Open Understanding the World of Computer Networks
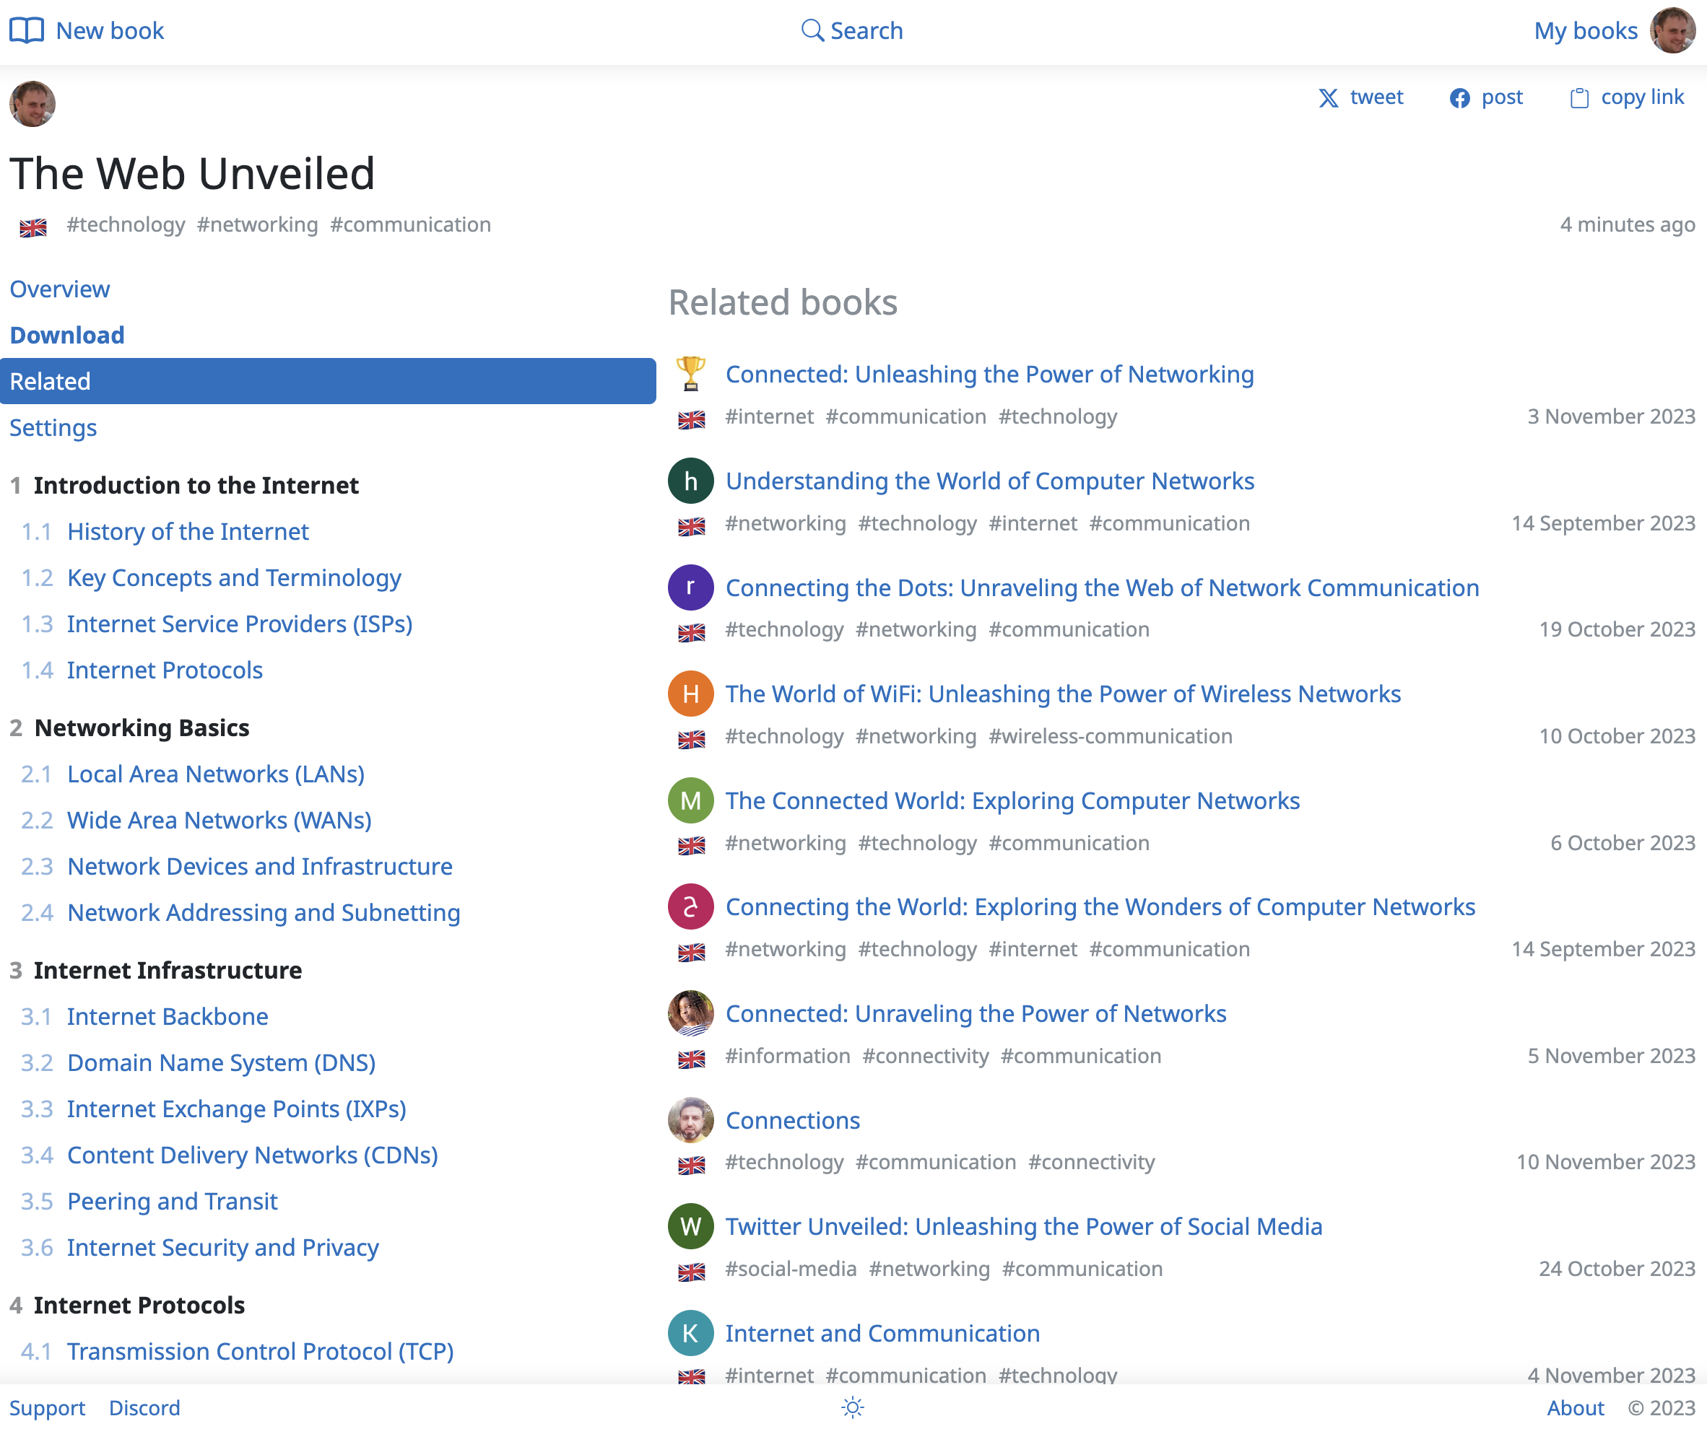The image size is (1707, 1429). coord(989,481)
